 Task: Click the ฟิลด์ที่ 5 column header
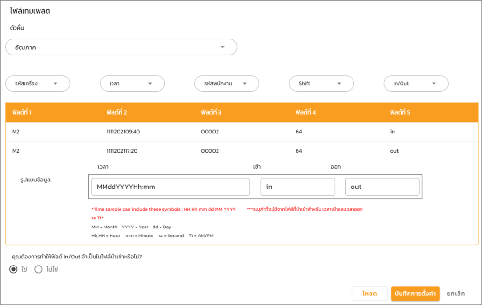point(400,113)
